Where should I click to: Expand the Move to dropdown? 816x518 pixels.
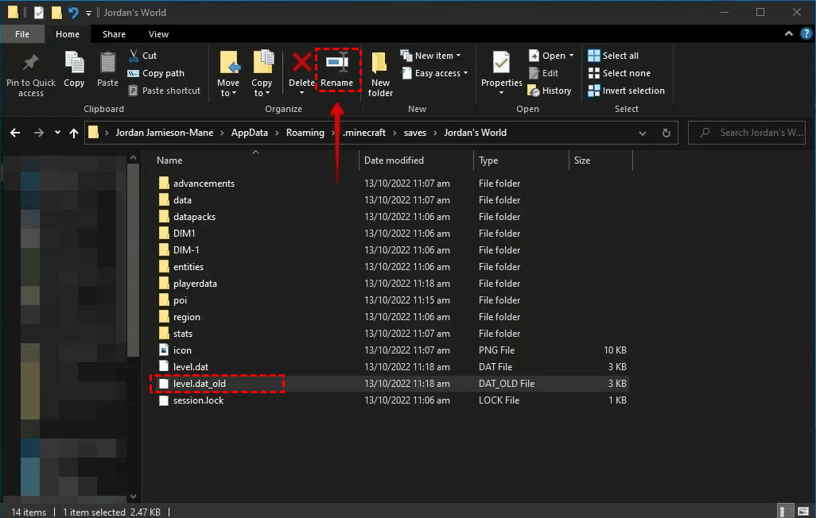coord(228,93)
